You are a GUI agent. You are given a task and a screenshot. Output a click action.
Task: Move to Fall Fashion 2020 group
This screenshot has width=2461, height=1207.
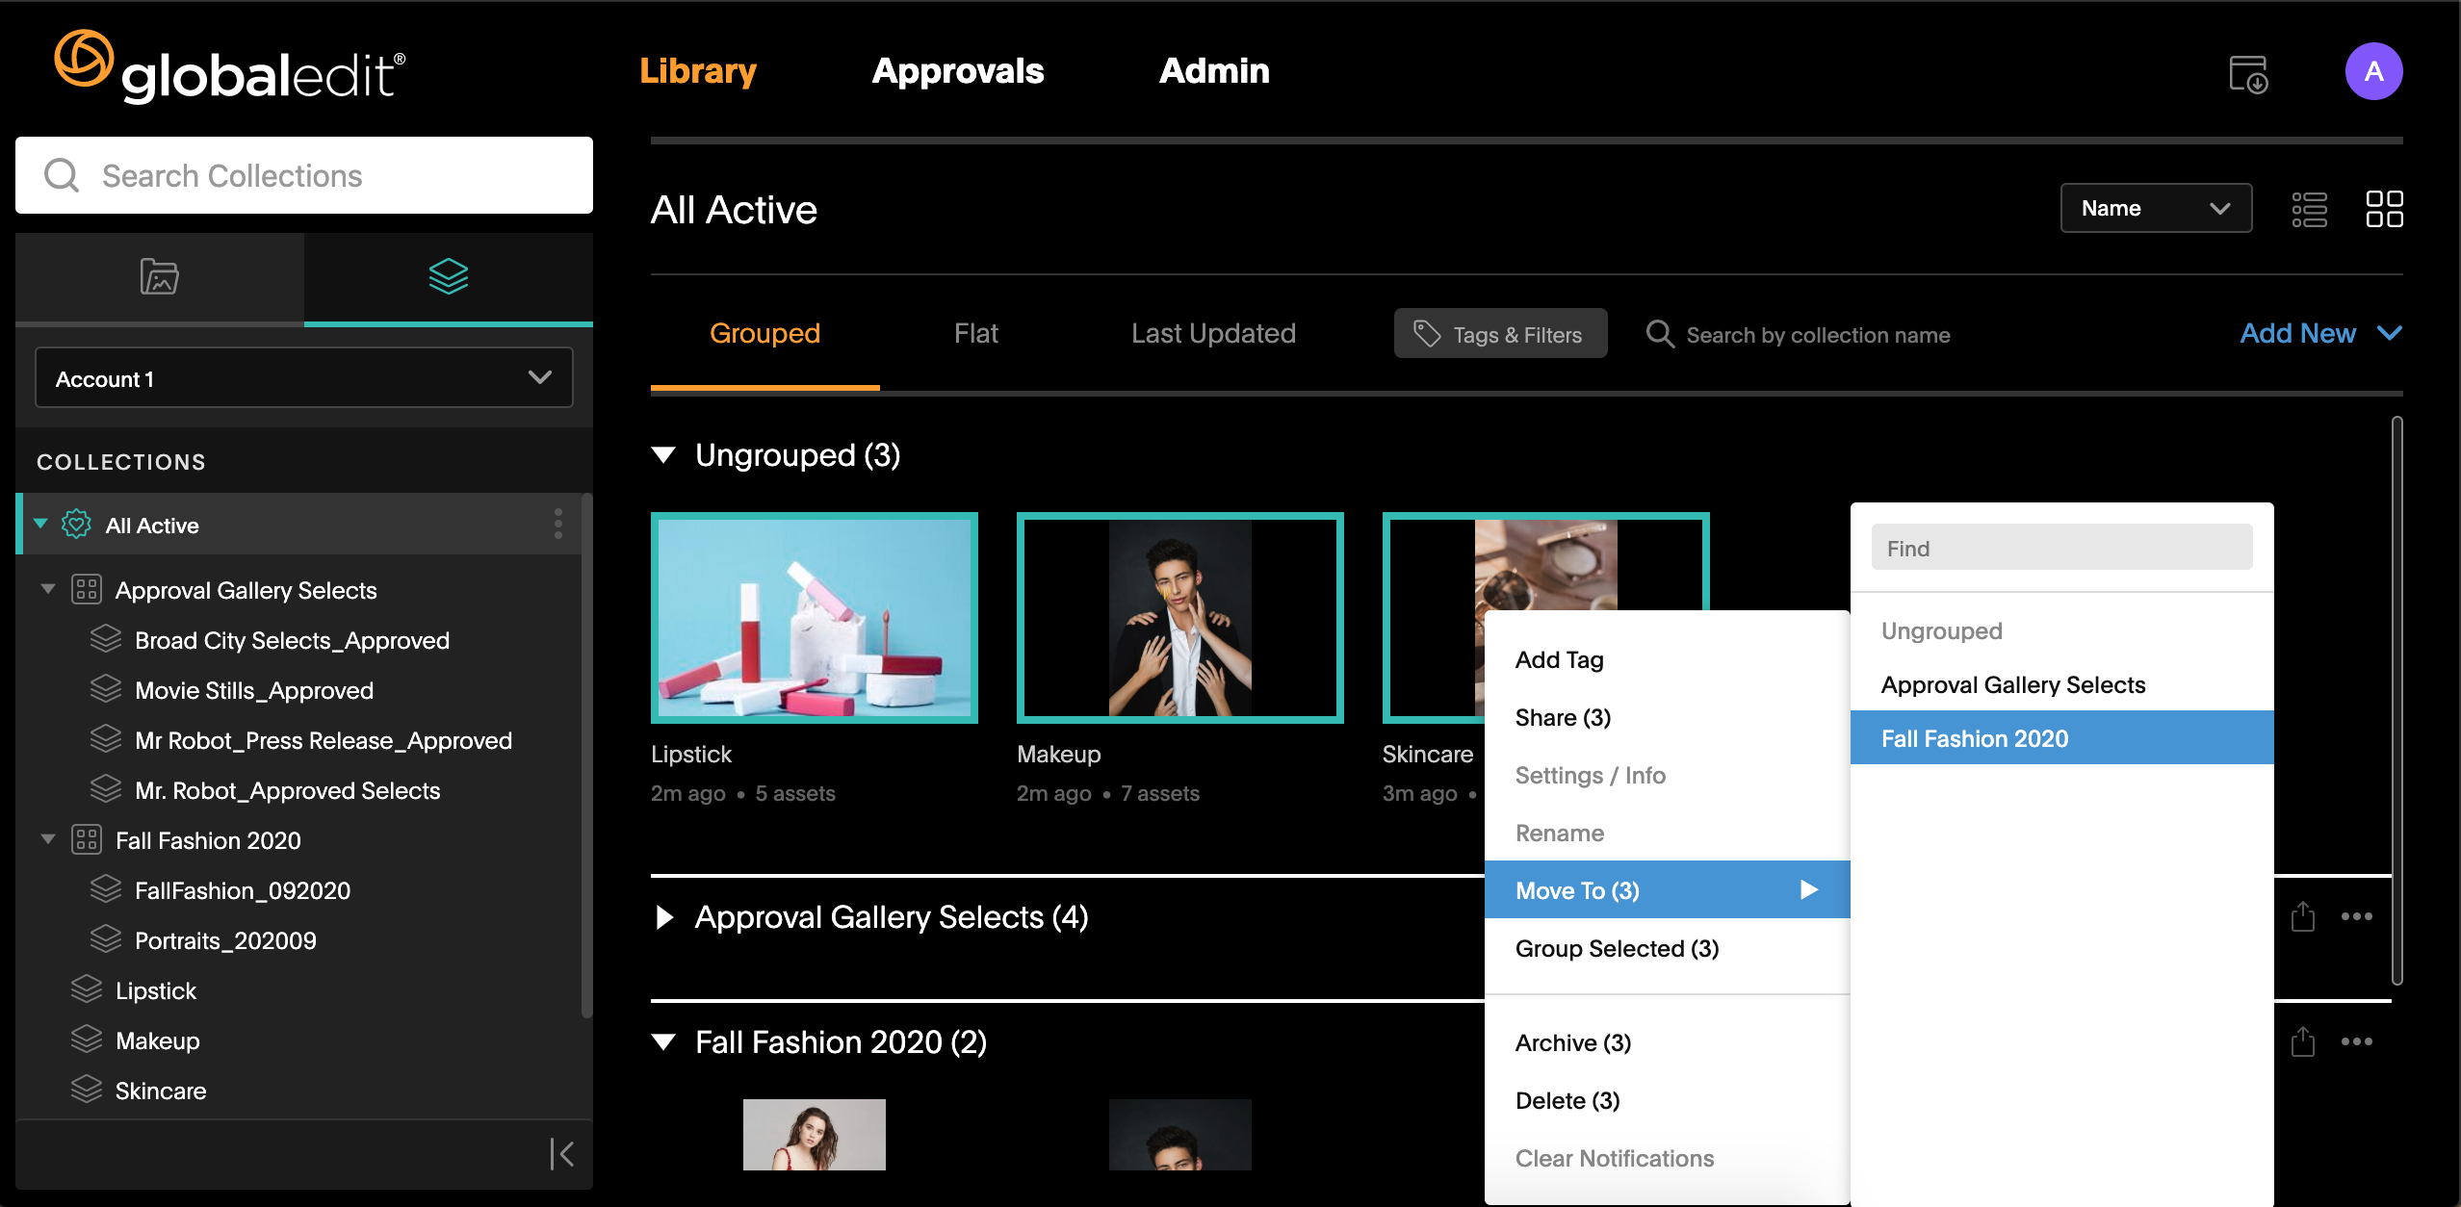[x=2062, y=738]
